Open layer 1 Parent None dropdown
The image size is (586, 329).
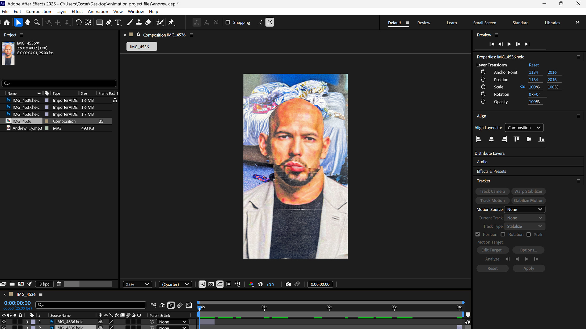point(173,322)
